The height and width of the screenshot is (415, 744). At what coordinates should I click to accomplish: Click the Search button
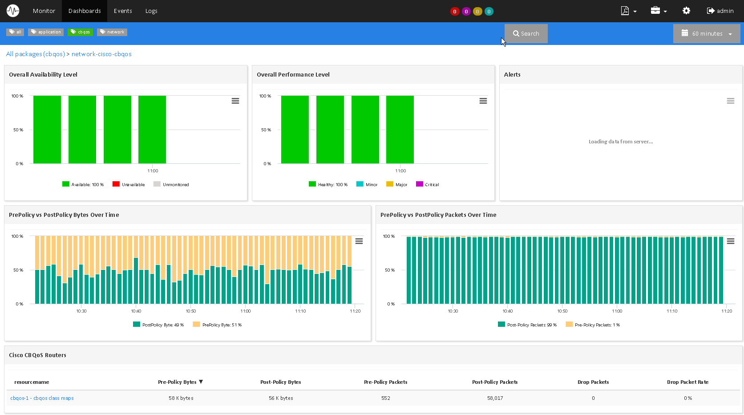click(526, 34)
